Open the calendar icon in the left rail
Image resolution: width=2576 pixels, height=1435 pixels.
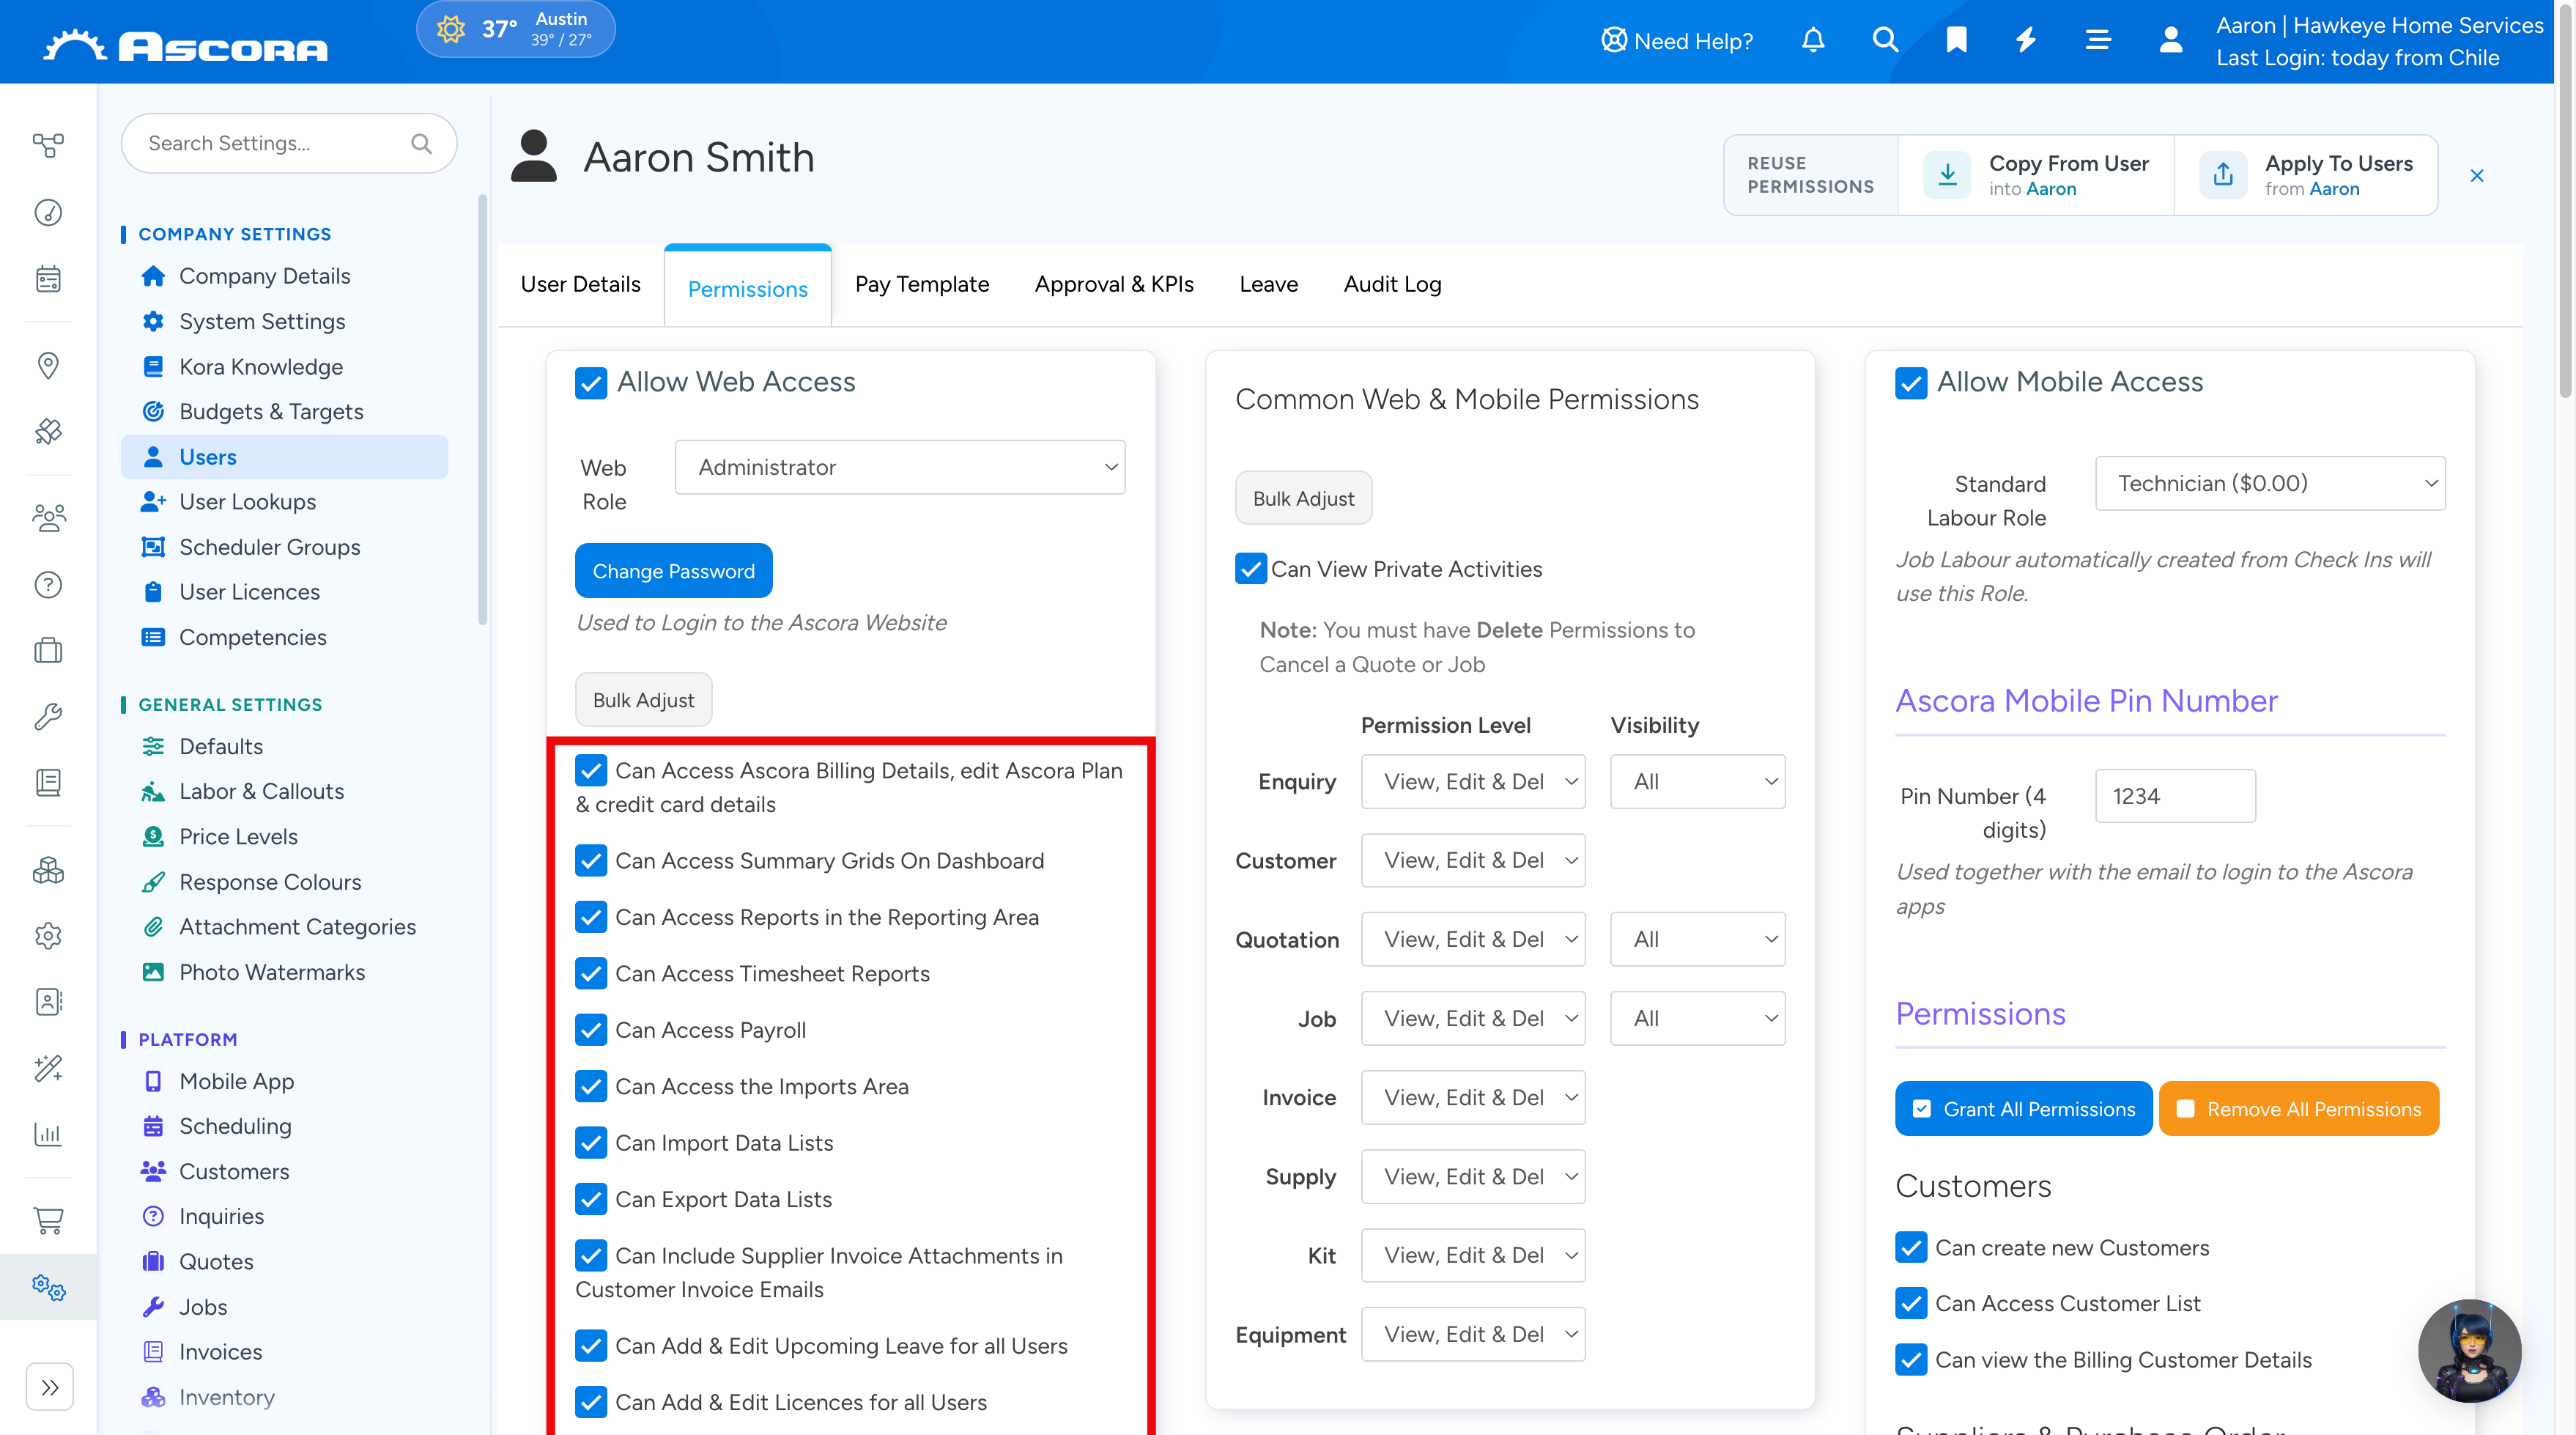(x=48, y=278)
